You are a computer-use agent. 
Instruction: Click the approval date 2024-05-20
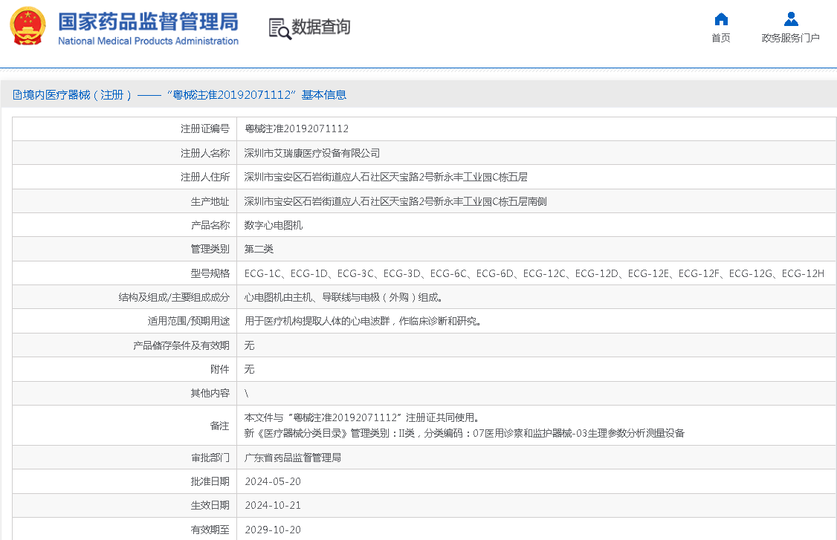pos(273,481)
